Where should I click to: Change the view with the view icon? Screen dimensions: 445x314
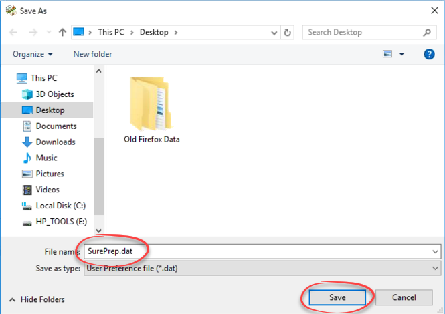387,54
